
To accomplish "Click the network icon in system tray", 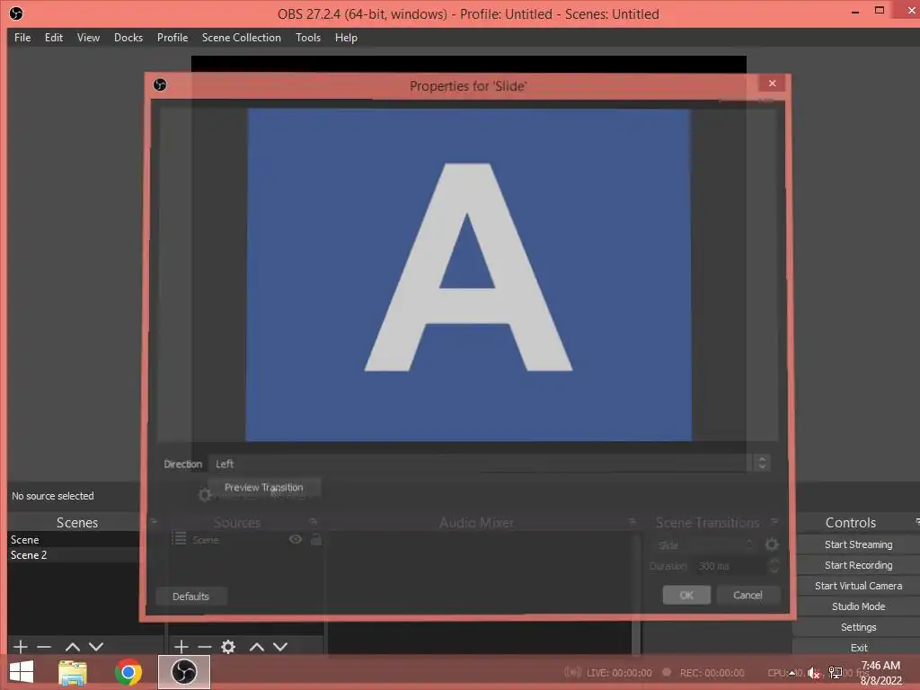I will click(x=835, y=673).
